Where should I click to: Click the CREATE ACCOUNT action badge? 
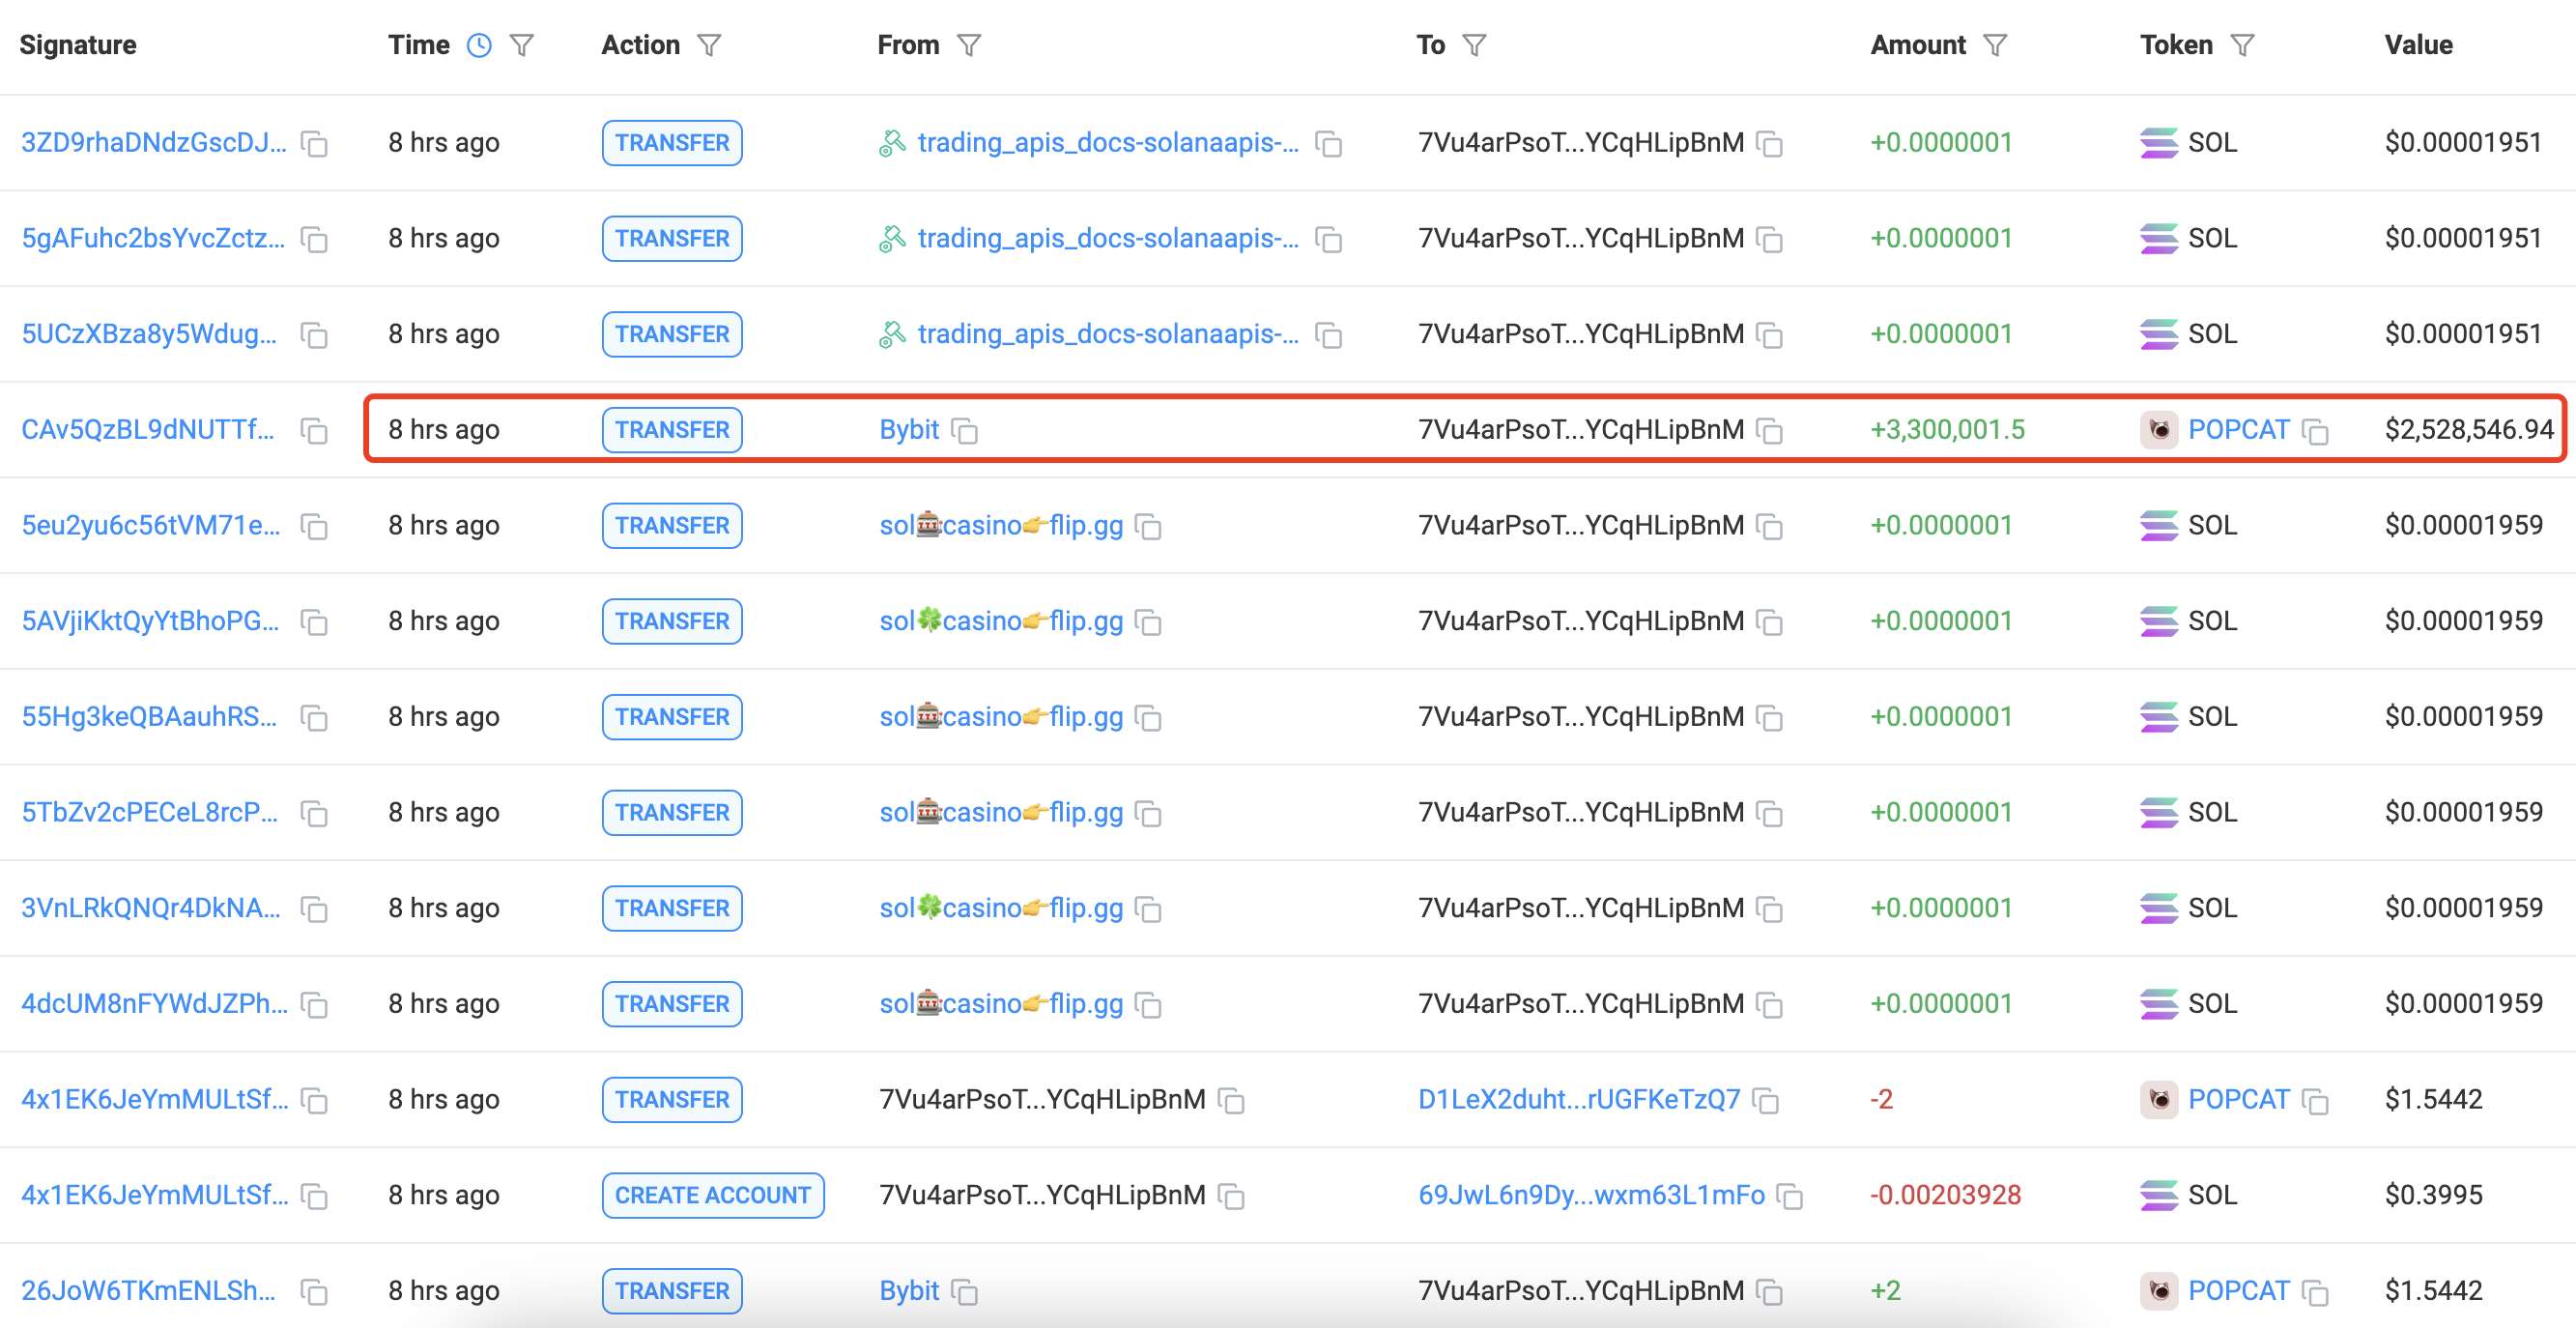pyautogui.click(x=713, y=1196)
